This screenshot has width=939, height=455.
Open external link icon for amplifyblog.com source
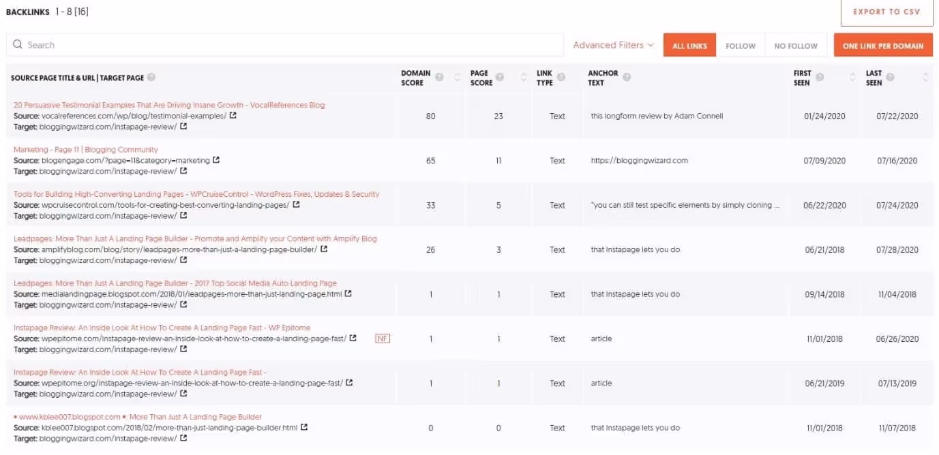[324, 249]
